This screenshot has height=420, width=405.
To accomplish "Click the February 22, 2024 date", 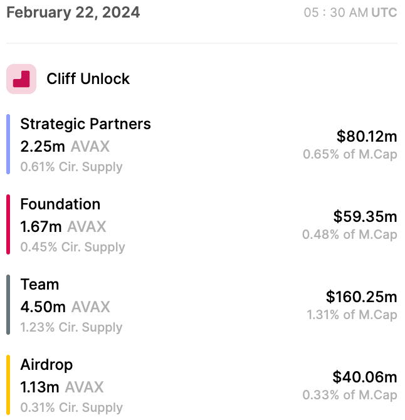I will click(73, 12).
